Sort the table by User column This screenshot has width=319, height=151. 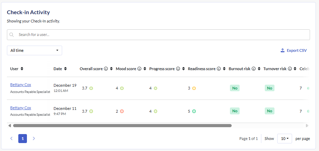pyautogui.click(x=22, y=69)
